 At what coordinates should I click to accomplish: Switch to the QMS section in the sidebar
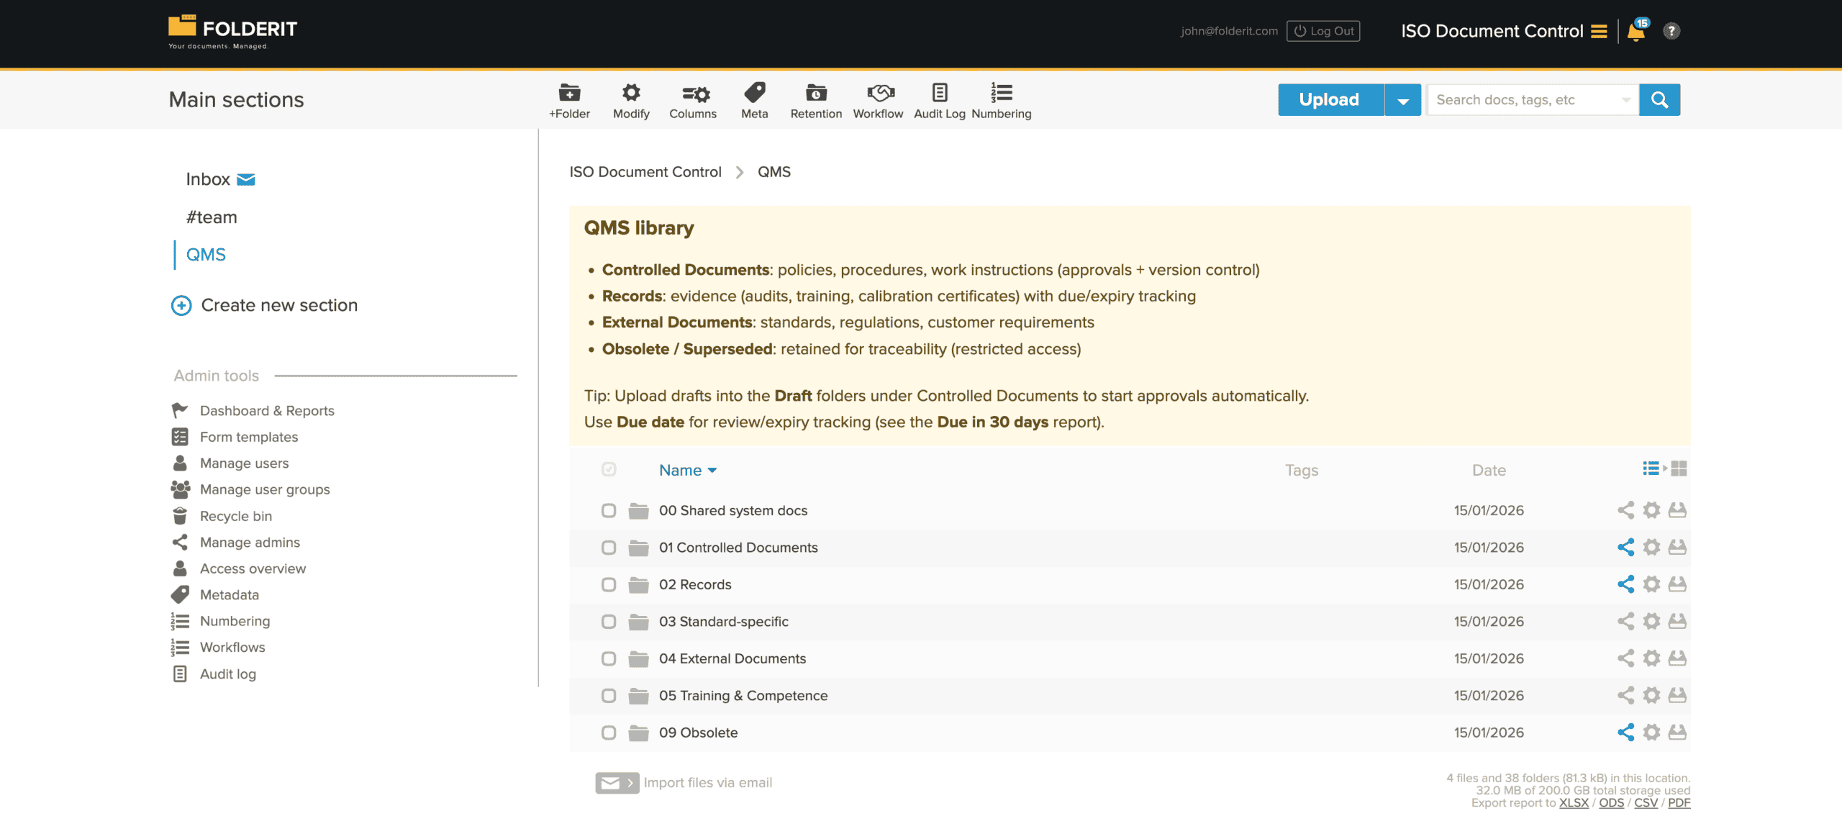pos(206,254)
